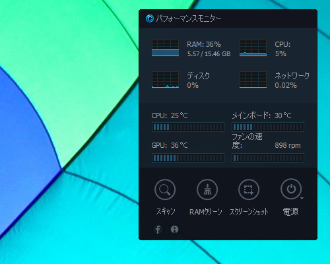Click the CPU temperature bar
This screenshot has width=330, height=264.
(188, 127)
